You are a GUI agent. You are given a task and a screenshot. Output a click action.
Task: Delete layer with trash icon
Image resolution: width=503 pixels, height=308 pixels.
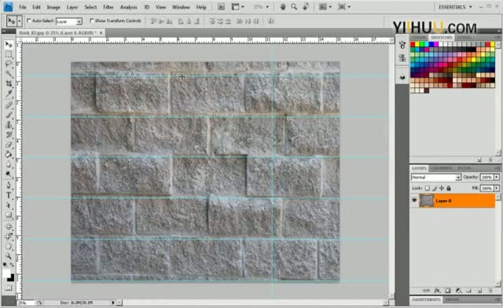[x=490, y=291]
